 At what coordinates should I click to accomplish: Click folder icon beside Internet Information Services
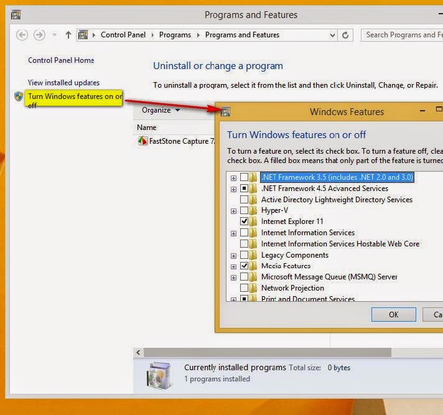tap(253, 233)
